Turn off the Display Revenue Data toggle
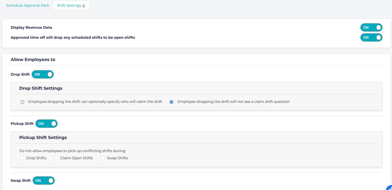 coord(371,27)
